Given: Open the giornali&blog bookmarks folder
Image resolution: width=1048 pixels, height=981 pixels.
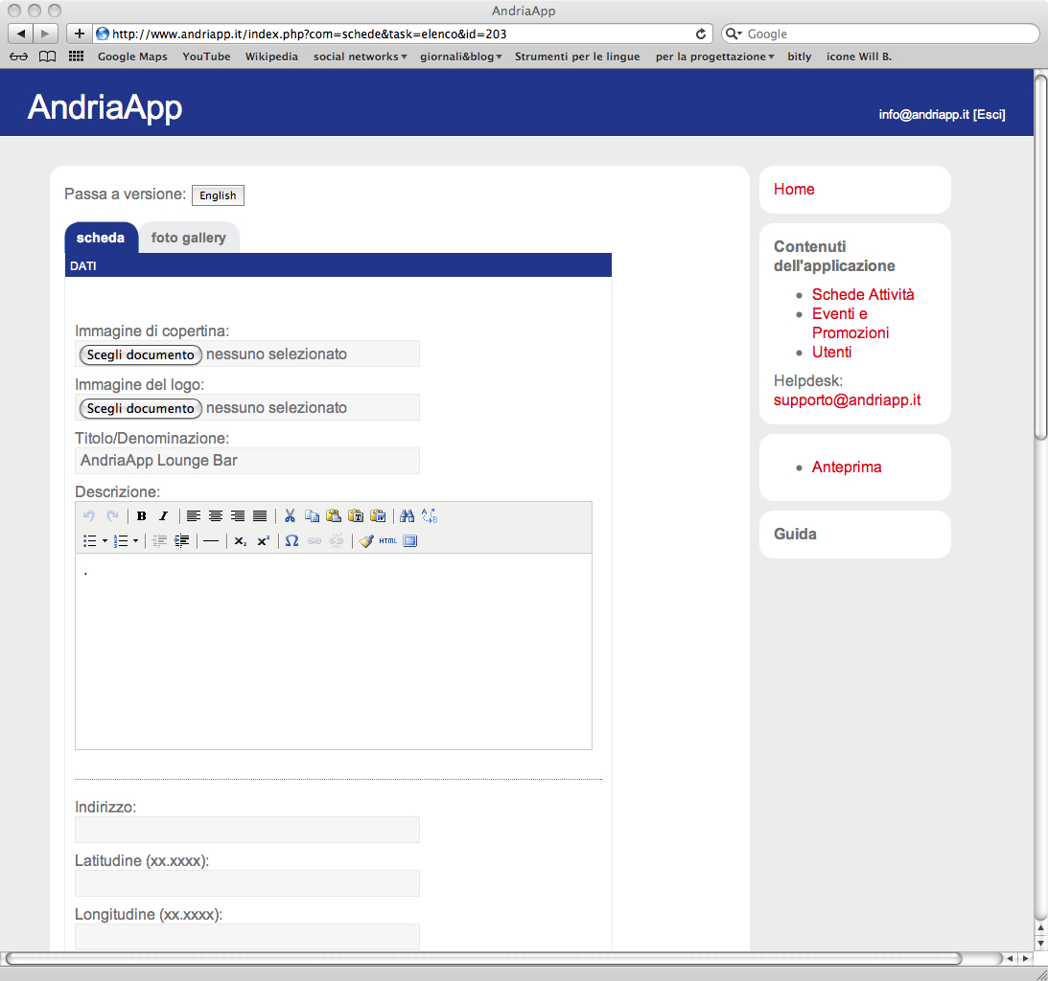Looking at the screenshot, I should [460, 57].
